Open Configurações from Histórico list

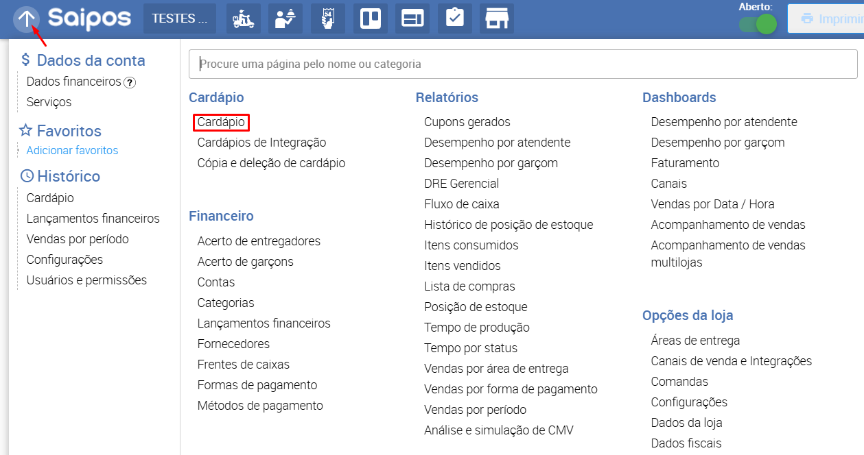65,260
